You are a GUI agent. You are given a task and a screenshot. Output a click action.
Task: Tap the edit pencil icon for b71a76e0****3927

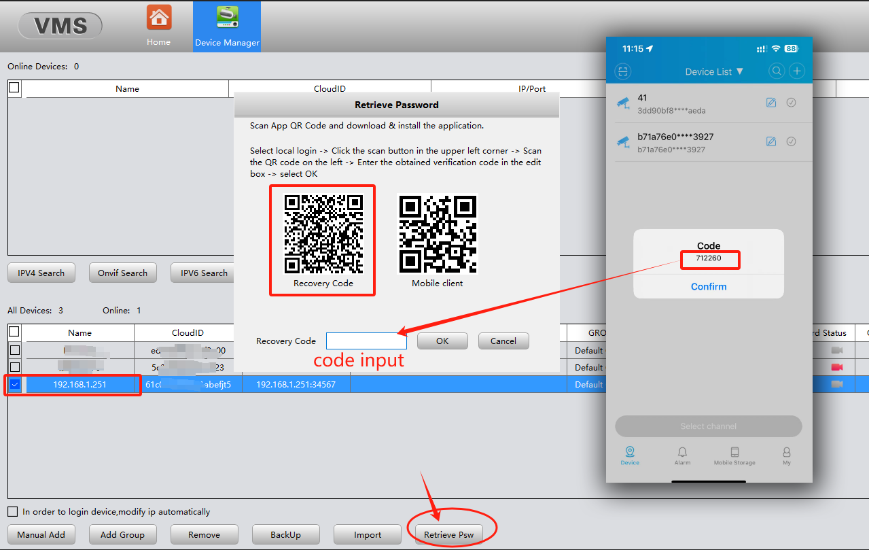[771, 141]
